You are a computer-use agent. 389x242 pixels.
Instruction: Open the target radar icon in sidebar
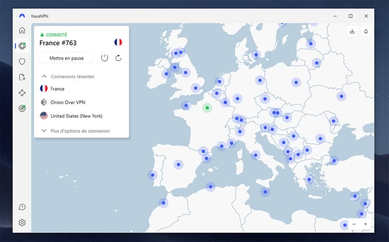pyautogui.click(x=22, y=108)
